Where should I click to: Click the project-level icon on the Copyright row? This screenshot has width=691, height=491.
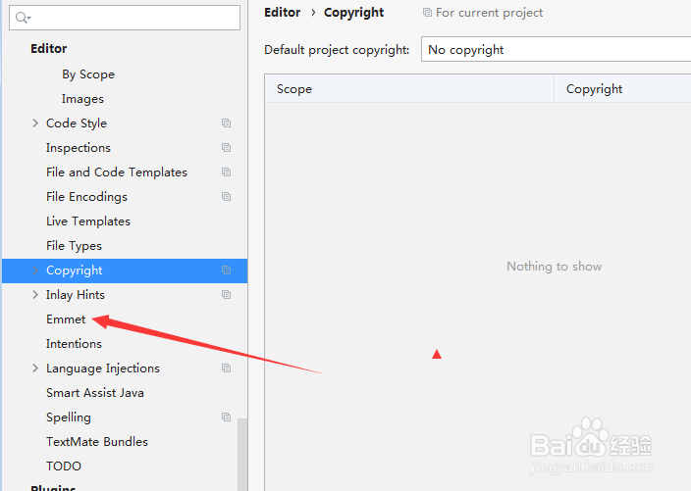pos(226,270)
